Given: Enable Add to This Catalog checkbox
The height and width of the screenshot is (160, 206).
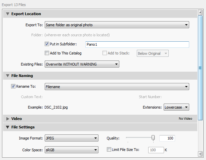Looking at the screenshot, I should tap(47, 53).
